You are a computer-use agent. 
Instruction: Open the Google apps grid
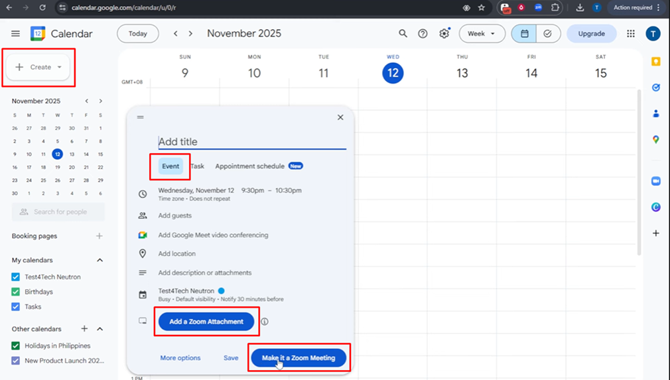click(x=631, y=33)
